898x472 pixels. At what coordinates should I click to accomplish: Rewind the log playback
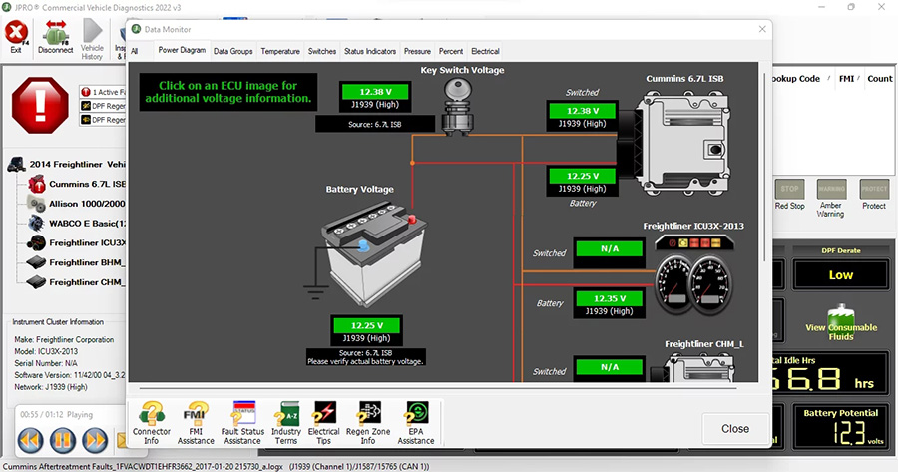[30, 439]
